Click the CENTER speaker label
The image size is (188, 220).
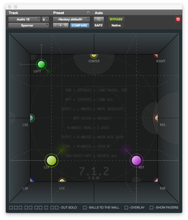(94, 61)
